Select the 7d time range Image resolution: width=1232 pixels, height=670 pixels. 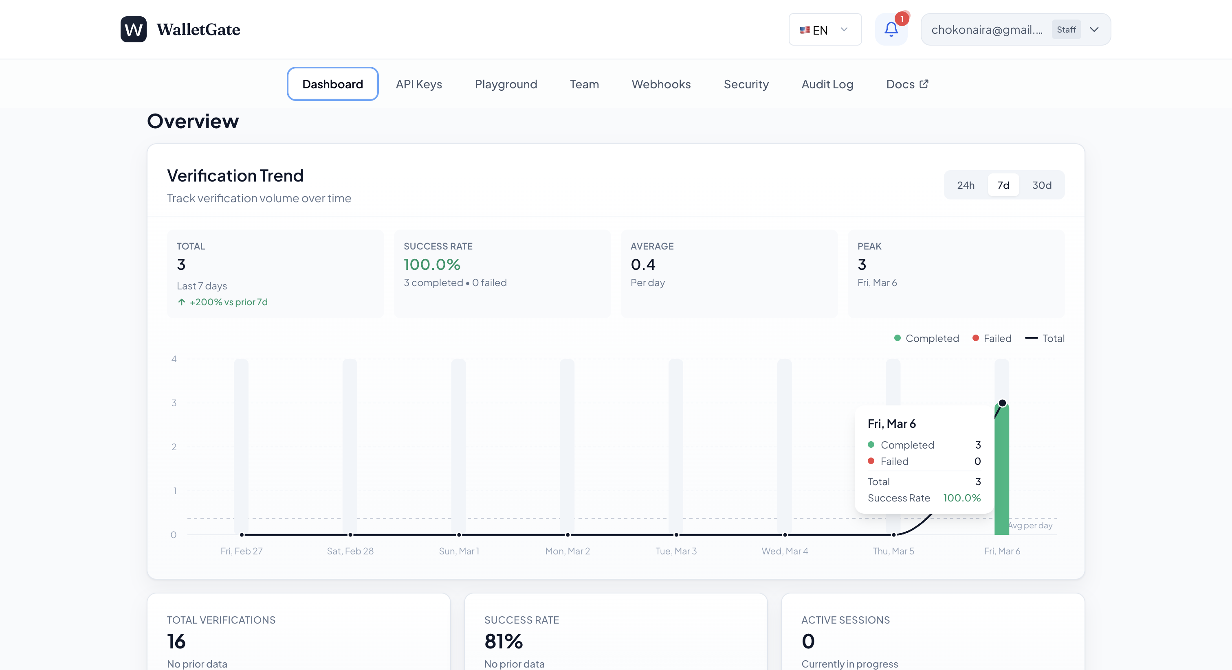(1003, 185)
